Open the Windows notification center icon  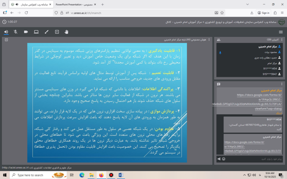click(x=281, y=175)
